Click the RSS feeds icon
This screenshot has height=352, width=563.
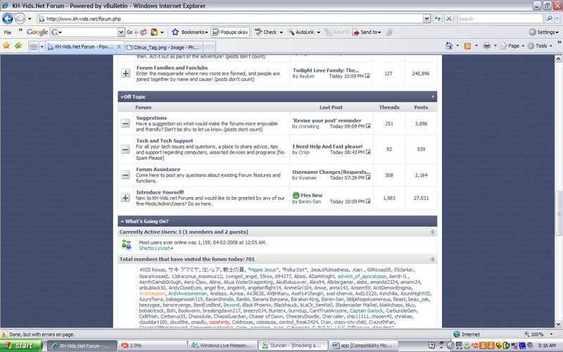point(467,46)
